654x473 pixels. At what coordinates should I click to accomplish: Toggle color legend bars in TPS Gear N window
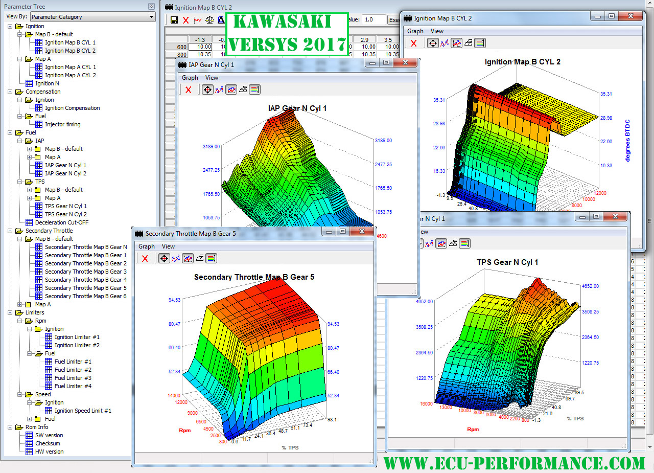pos(465,243)
